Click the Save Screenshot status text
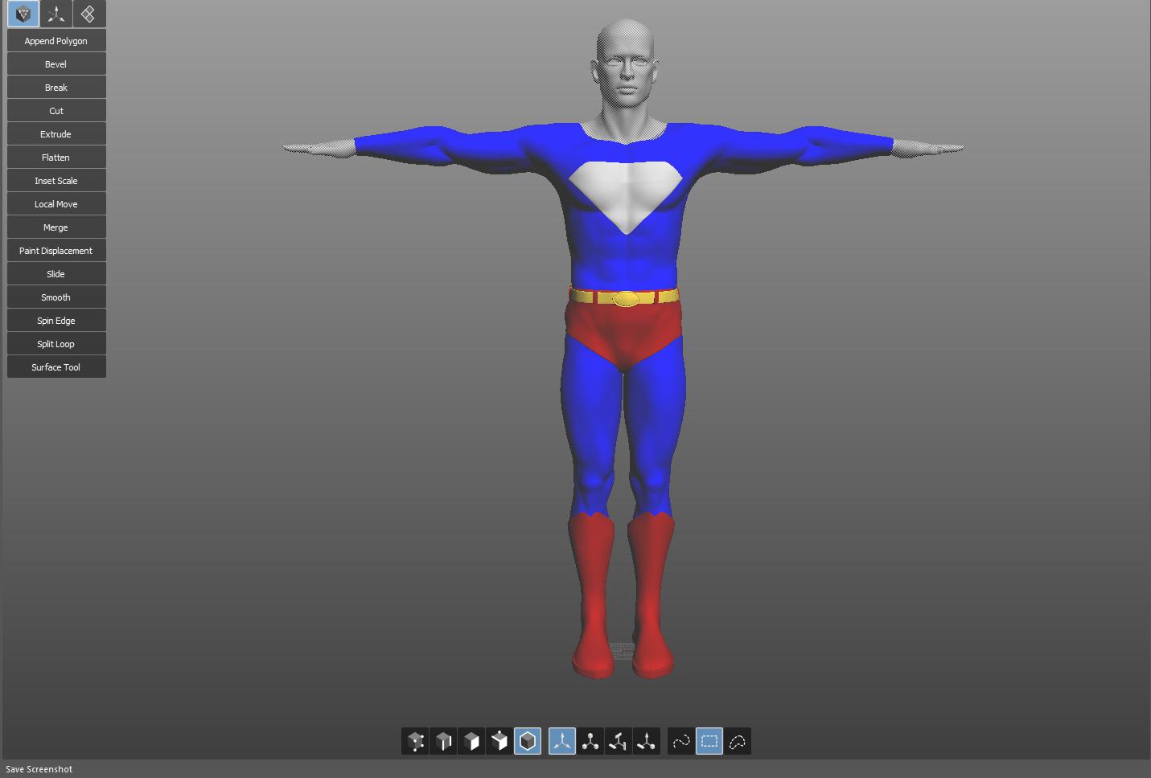The height and width of the screenshot is (778, 1151). [x=39, y=769]
